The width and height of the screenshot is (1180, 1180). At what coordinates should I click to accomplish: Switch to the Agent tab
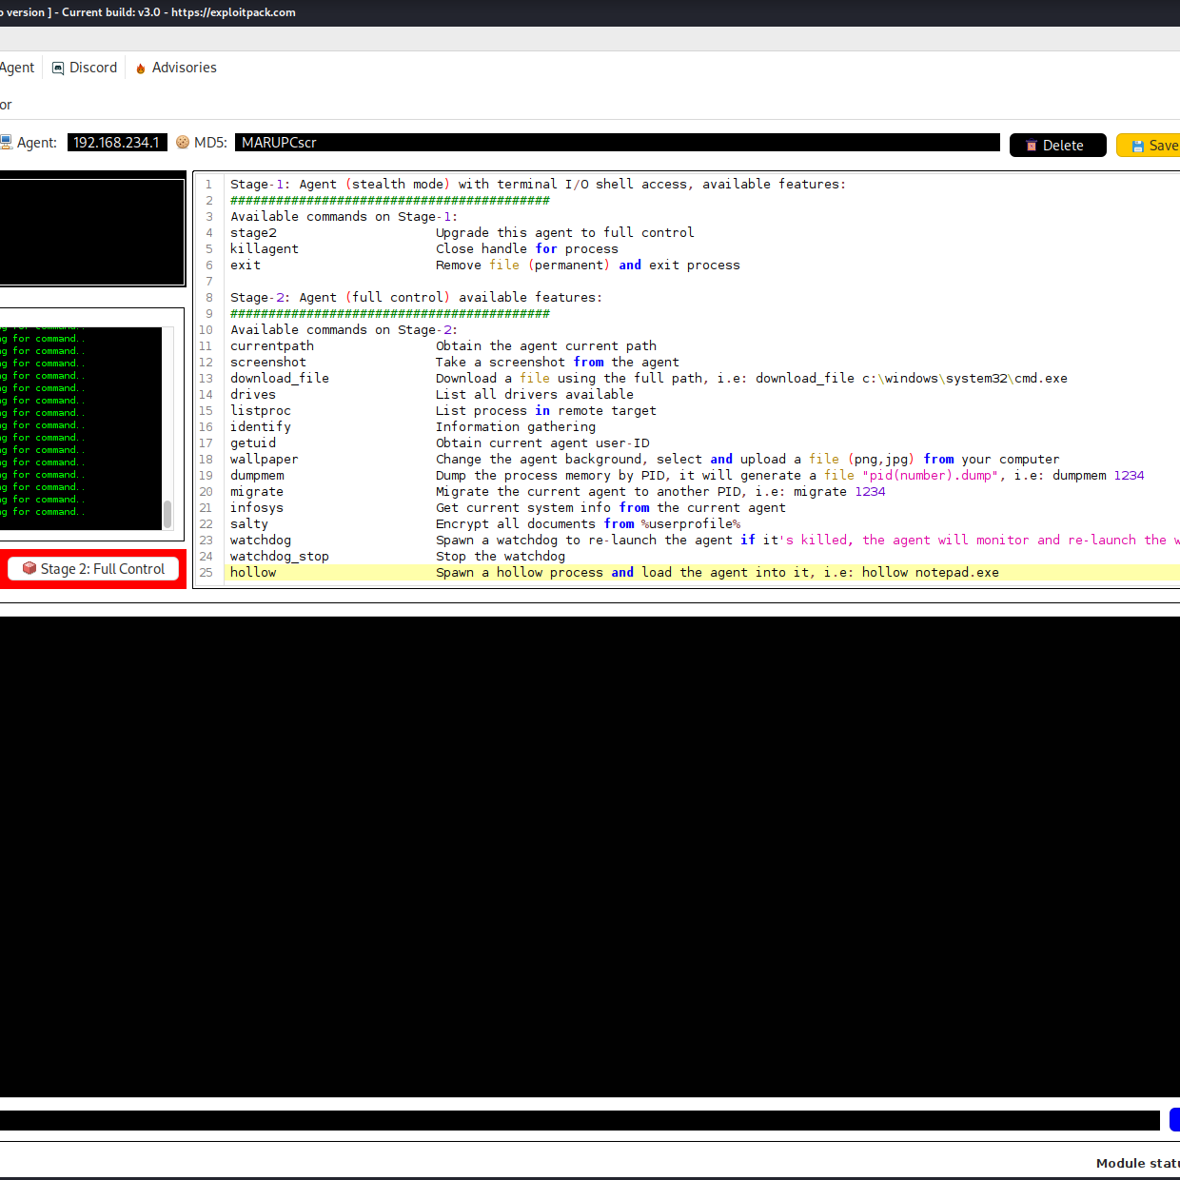coord(16,68)
